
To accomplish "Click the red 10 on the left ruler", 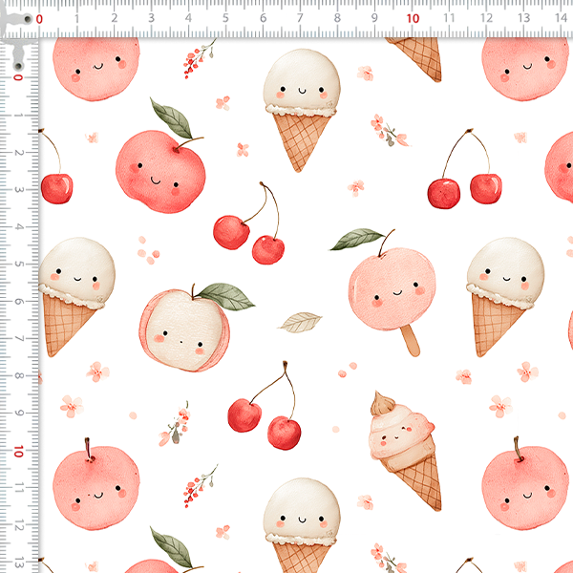I will pyautogui.click(x=18, y=452).
